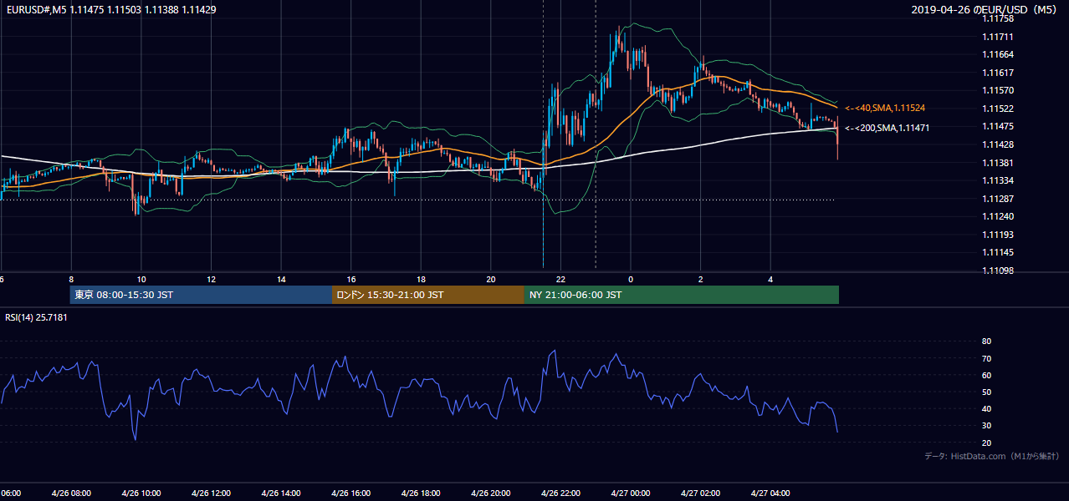Click the 4/26 20:00 time axis label
This screenshot has height=501, width=1069.
tap(491, 493)
